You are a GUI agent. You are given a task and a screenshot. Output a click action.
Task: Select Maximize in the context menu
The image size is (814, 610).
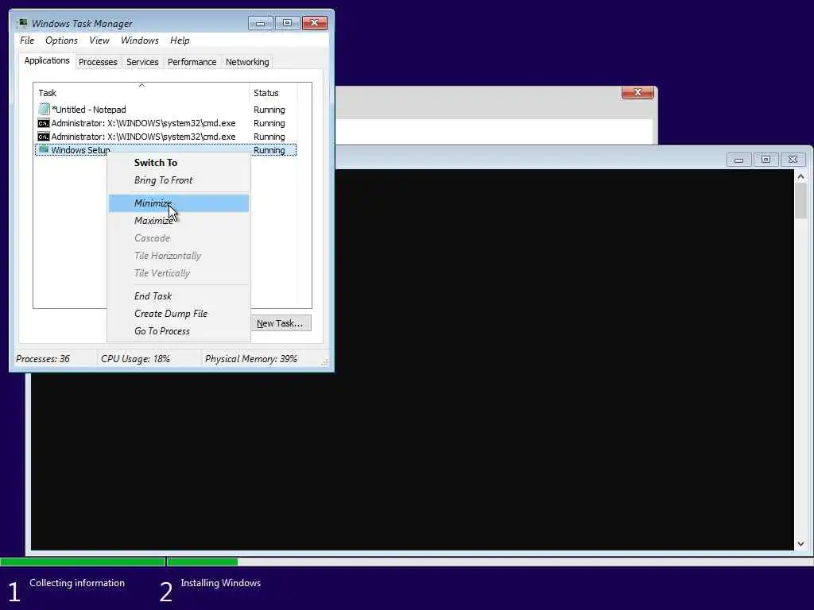tap(179, 221)
